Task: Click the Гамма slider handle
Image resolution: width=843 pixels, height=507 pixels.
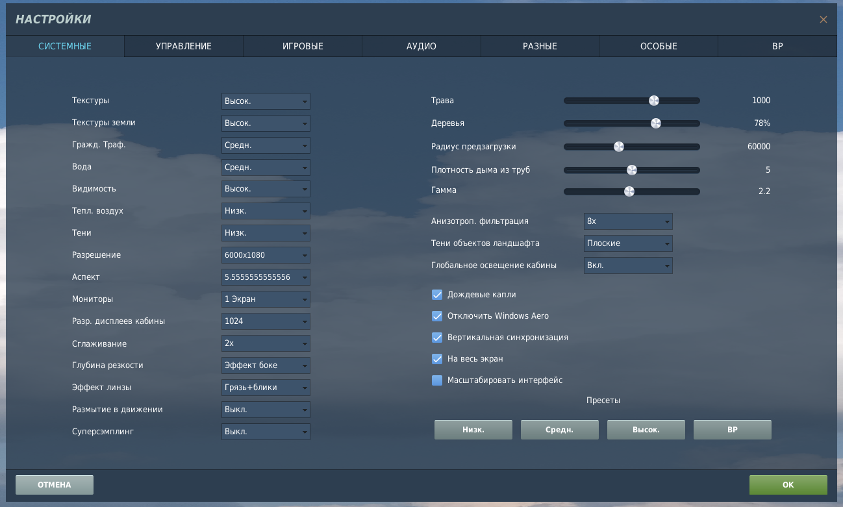Action: coord(629,192)
